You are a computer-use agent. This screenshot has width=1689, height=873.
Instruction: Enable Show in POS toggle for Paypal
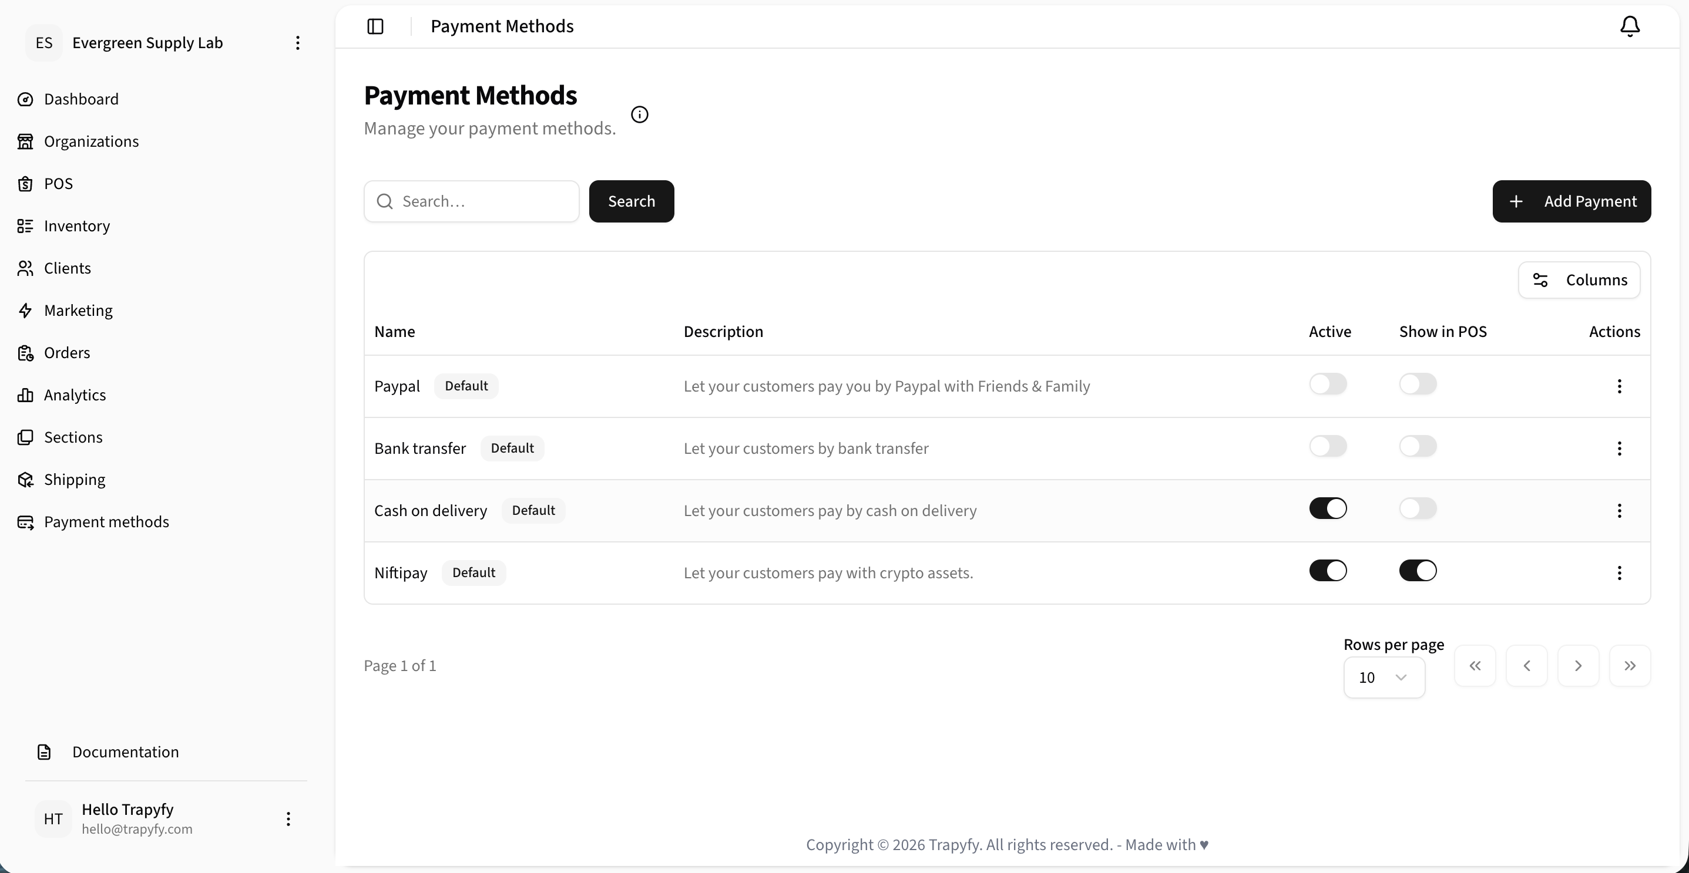coord(1418,384)
